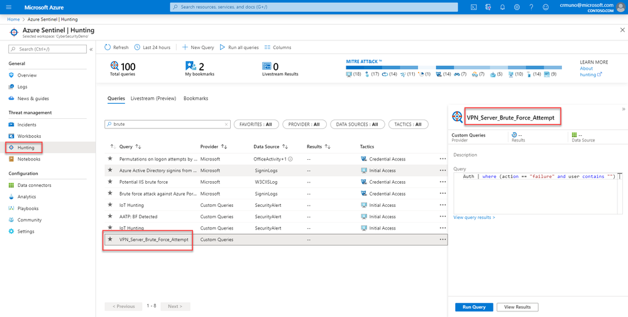Open Cloud Shell from the top bar
628x317 pixels.
(473, 7)
